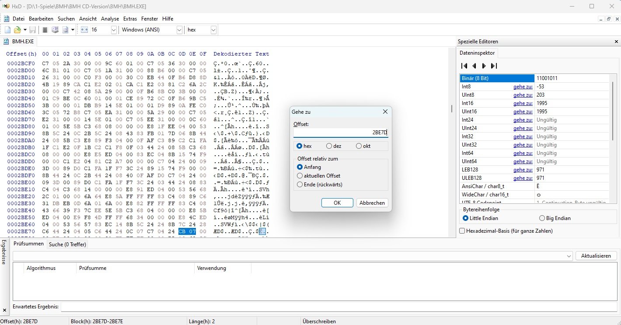Click the open file folder icon
Image resolution: width=621 pixels, height=325 pixels.
click(17, 30)
